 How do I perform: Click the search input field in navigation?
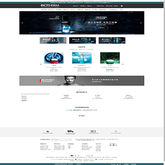[115, 10]
